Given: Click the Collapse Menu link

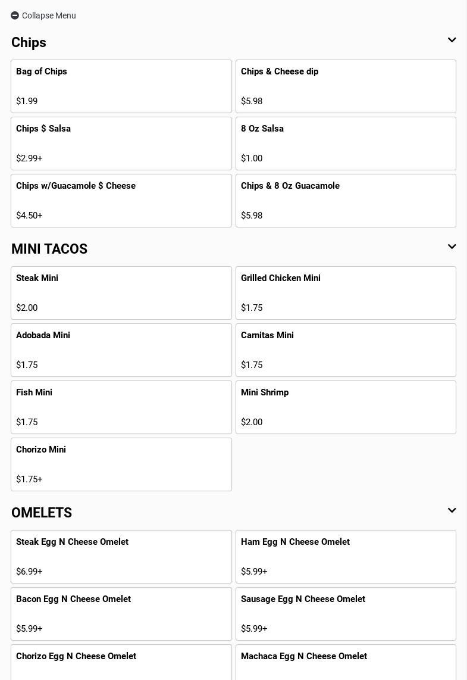Looking at the screenshot, I should (x=49, y=15).
